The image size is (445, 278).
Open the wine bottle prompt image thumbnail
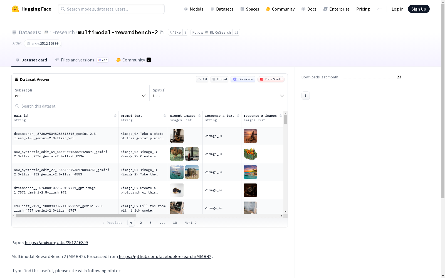(x=192, y=154)
